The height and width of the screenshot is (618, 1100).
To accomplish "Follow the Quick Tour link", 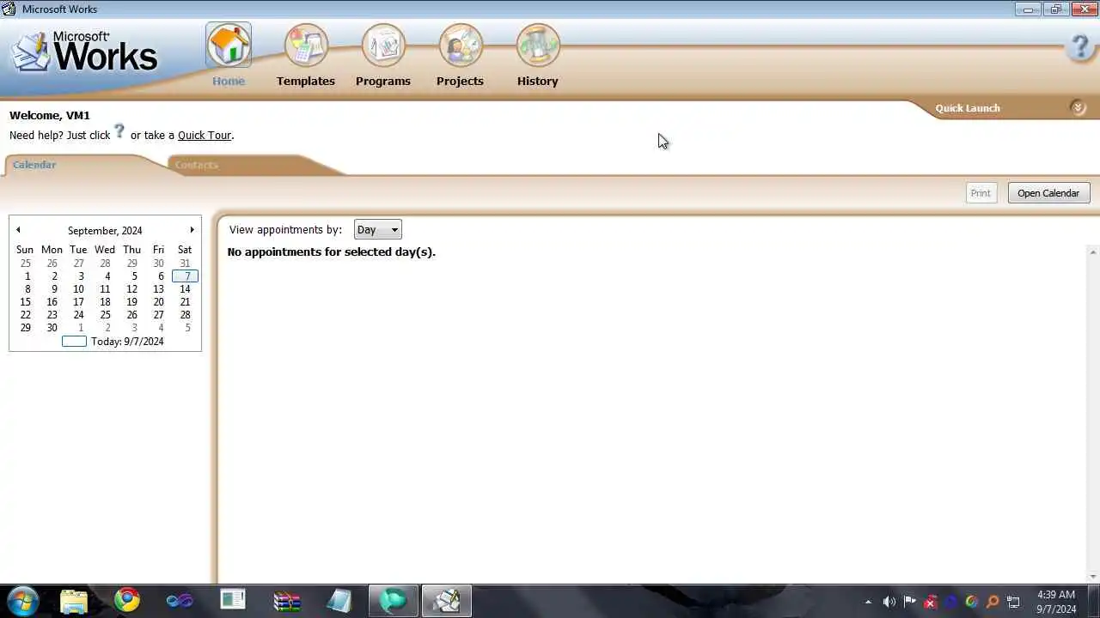I will click(205, 135).
